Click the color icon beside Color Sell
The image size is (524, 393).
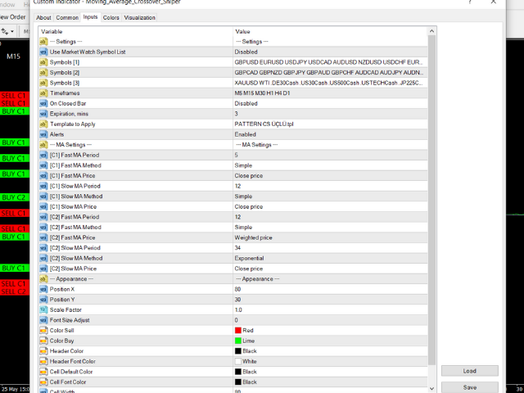43,331
